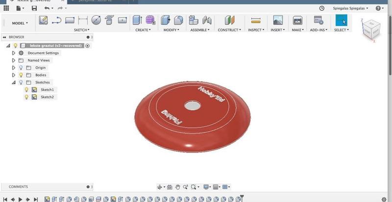Collapse the root component tree
Image resolution: width=392 pixels, height=202 pixels.
click(8, 45)
